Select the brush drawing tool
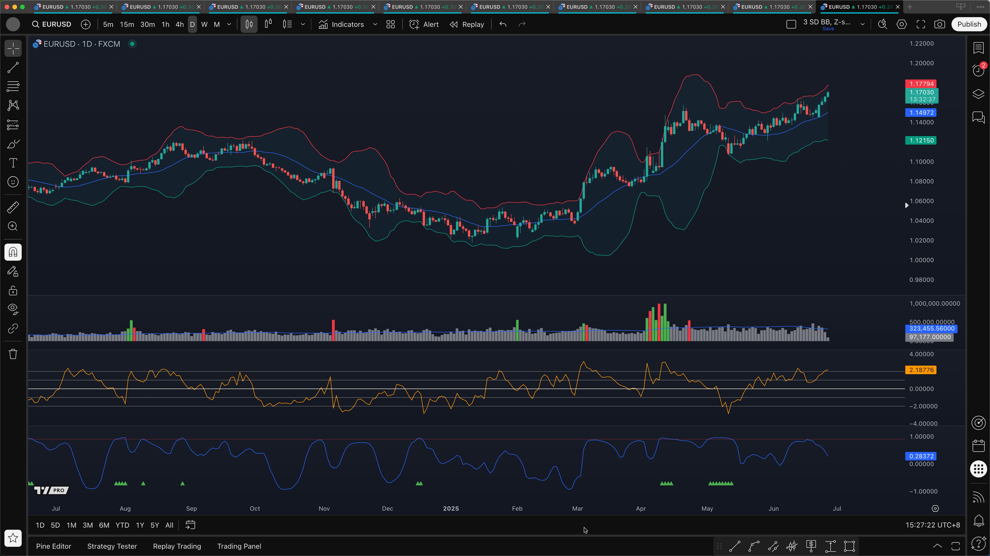The image size is (990, 556). pyautogui.click(x=13, y=144)
